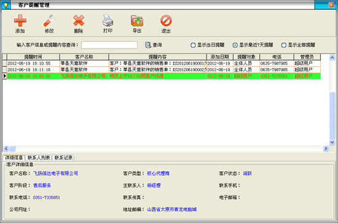338x223 pixels.
Task: Click the vertical scrollbar up arrow
Action: pyautogui.click(x=332, y=57)
